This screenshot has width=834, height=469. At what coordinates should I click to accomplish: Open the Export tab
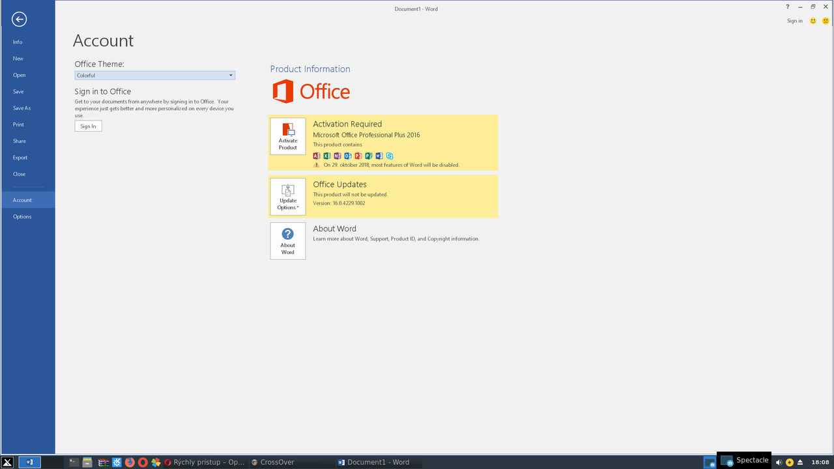click(x=27, y=158)
